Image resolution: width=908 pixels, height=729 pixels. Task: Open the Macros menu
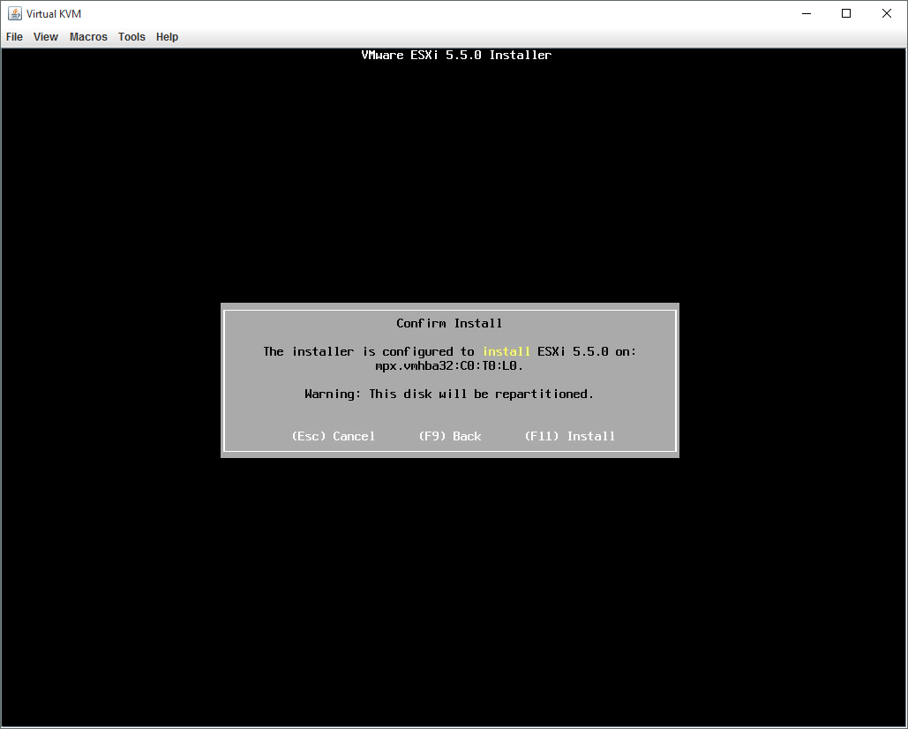pyautogui.click(x=88, y=37)
